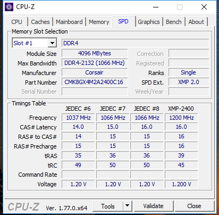
Task: Open the Caches tab
Action: 40,22
